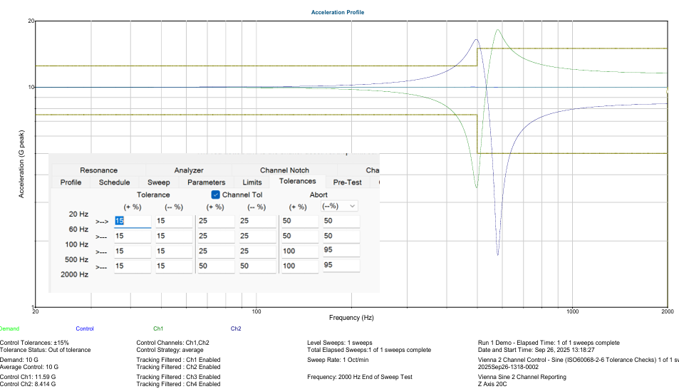Click the 20 Hz breakpoint label
This screenshot has width=679, height=389.
tap(78, 214)
